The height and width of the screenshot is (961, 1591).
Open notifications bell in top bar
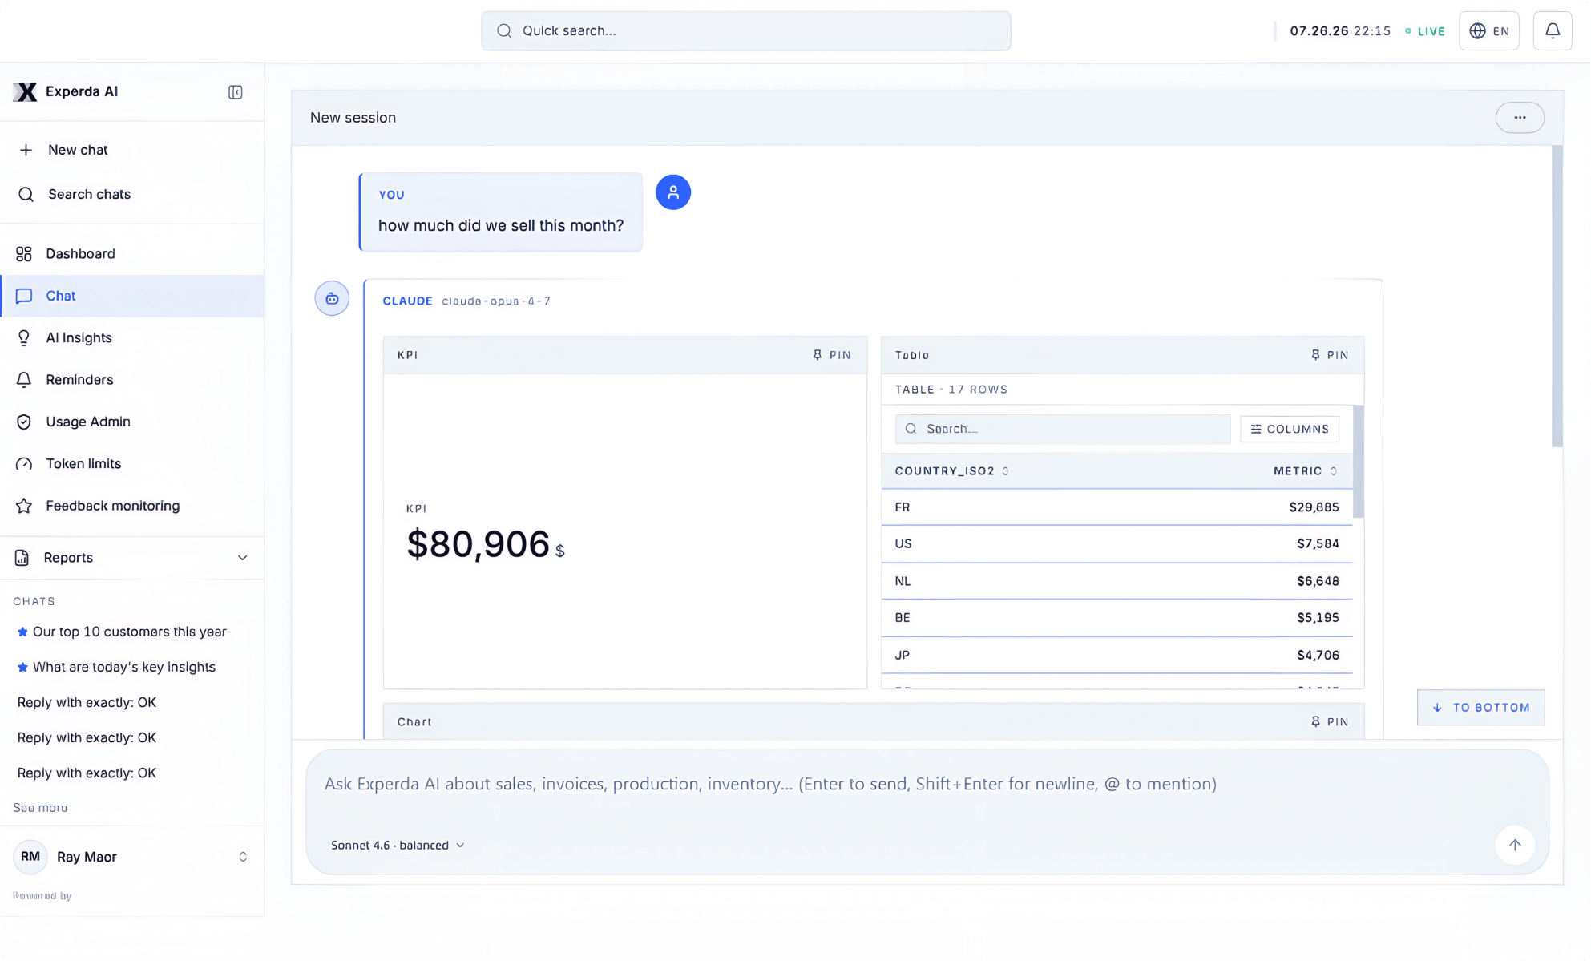coord(1553,31)
